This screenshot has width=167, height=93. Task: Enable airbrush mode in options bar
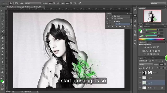75,3
